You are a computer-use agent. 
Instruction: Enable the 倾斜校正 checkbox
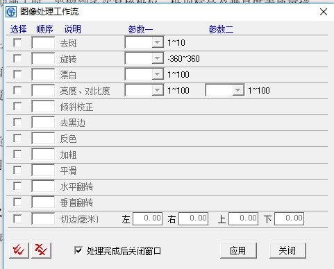pos(17,107)
